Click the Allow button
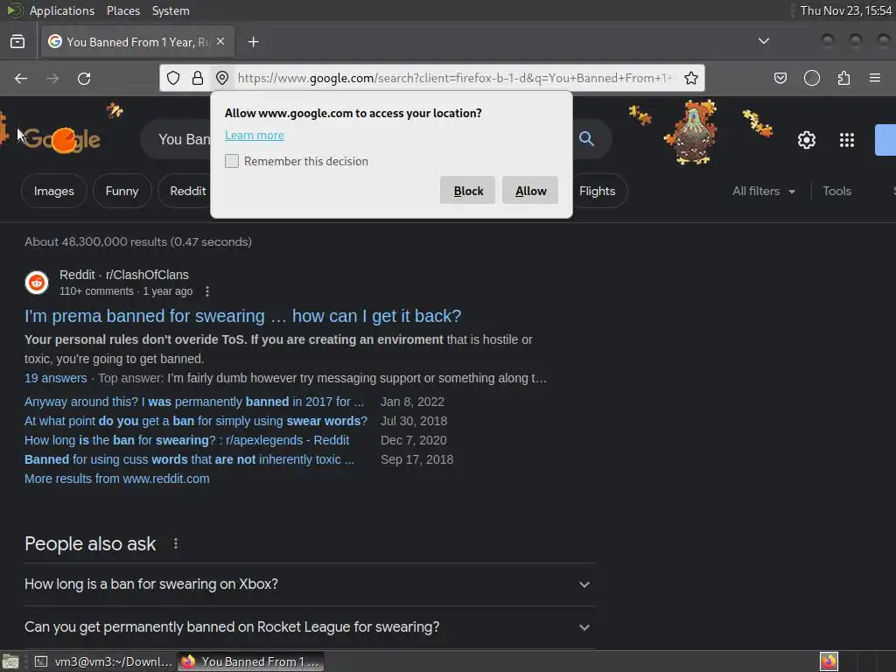Screen dimensions: 896x672 [530, 190]
